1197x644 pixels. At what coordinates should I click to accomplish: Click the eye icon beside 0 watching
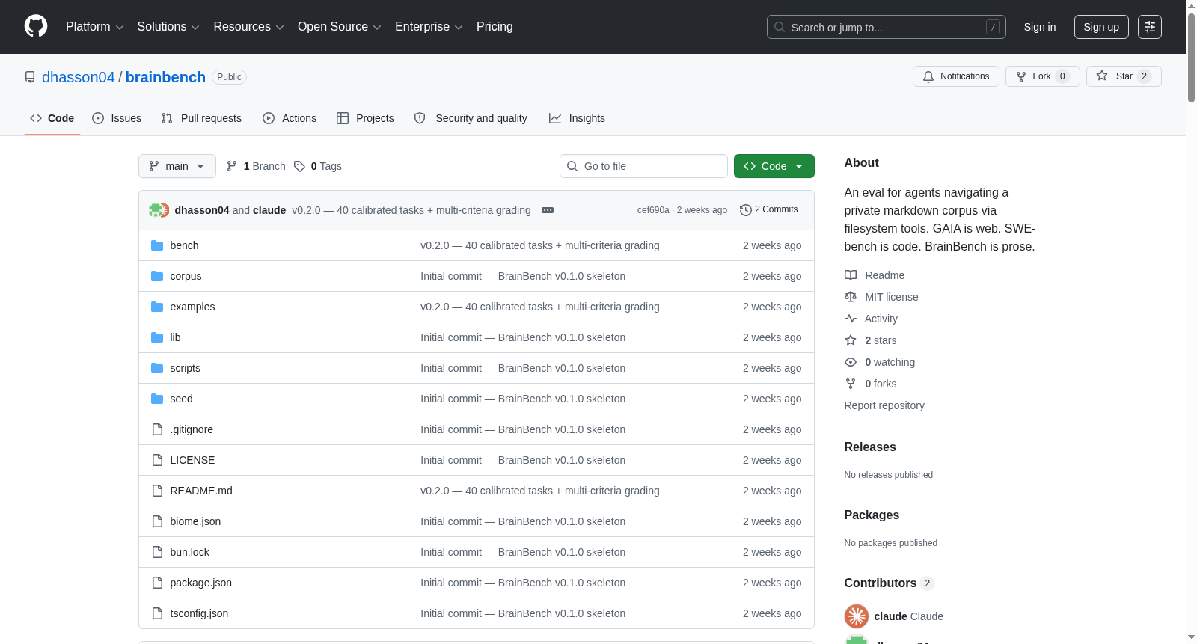tap(851, 362)
